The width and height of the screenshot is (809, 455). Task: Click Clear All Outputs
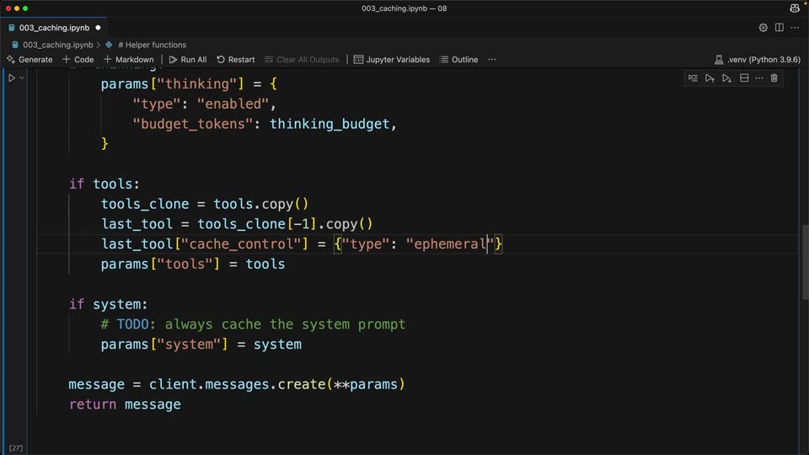(302, 59)
